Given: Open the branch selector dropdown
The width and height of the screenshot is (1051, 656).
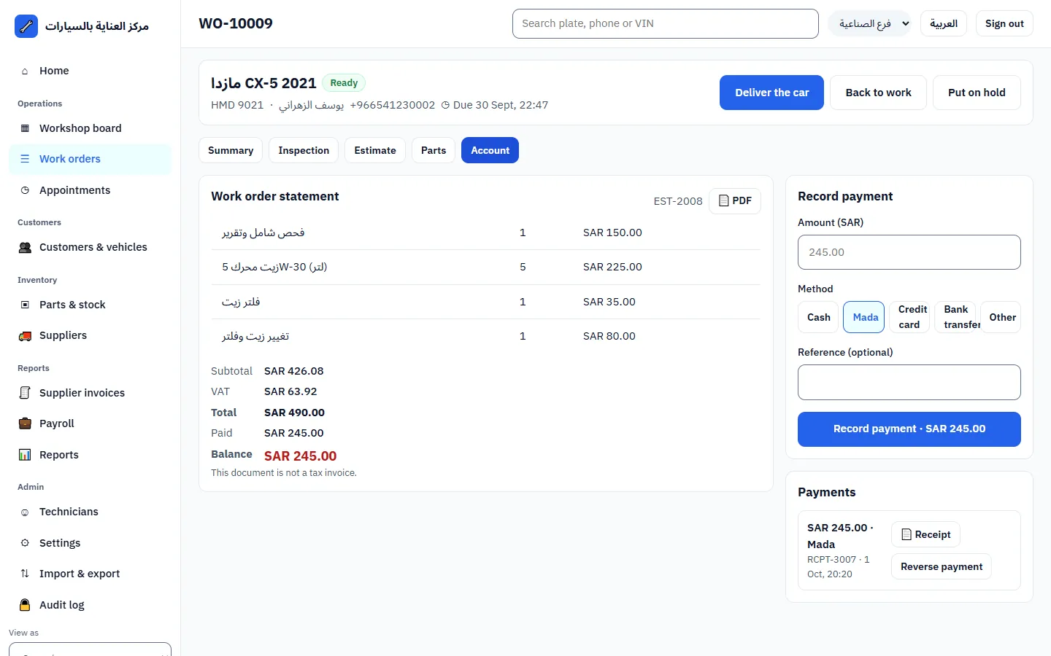Looking at the screenshot, I should 869,23.
